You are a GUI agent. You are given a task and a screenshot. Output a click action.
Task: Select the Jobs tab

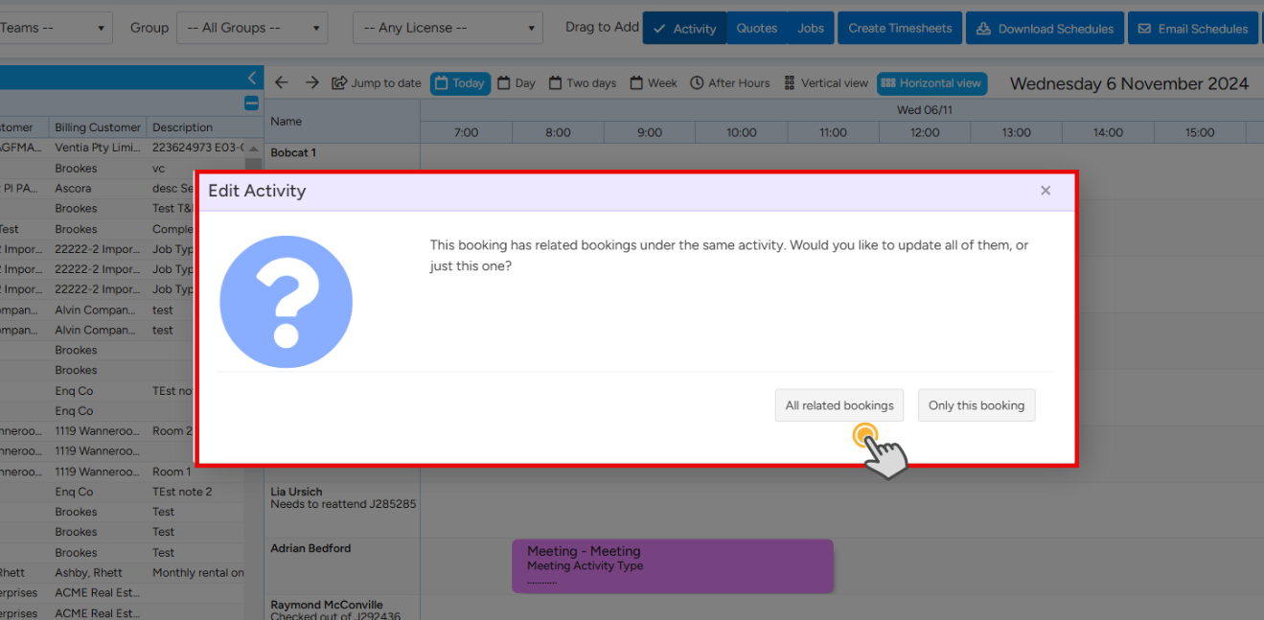[x=811, y=29]
